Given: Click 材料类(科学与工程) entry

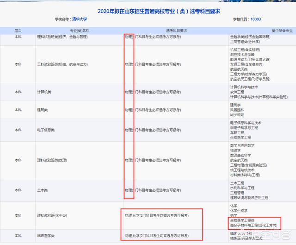Looking at the screenshot, I should click(245, 175).
